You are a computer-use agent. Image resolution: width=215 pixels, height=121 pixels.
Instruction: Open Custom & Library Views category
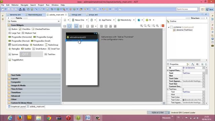pos(34,103)
